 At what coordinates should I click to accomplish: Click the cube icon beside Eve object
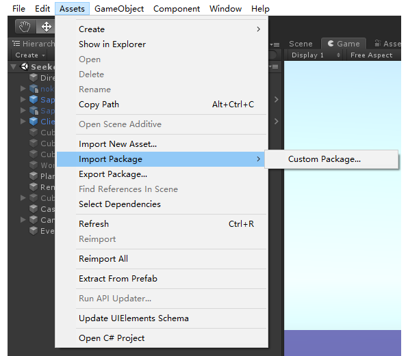(34, 230)
